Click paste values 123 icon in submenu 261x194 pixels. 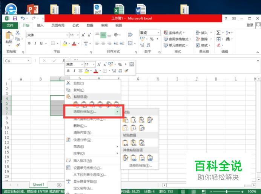tap(125, 143)
